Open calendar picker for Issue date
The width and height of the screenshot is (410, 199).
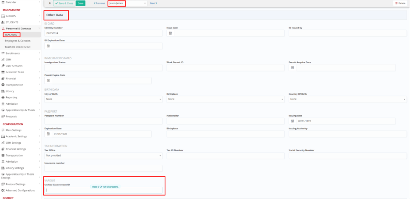pos(170,33)
